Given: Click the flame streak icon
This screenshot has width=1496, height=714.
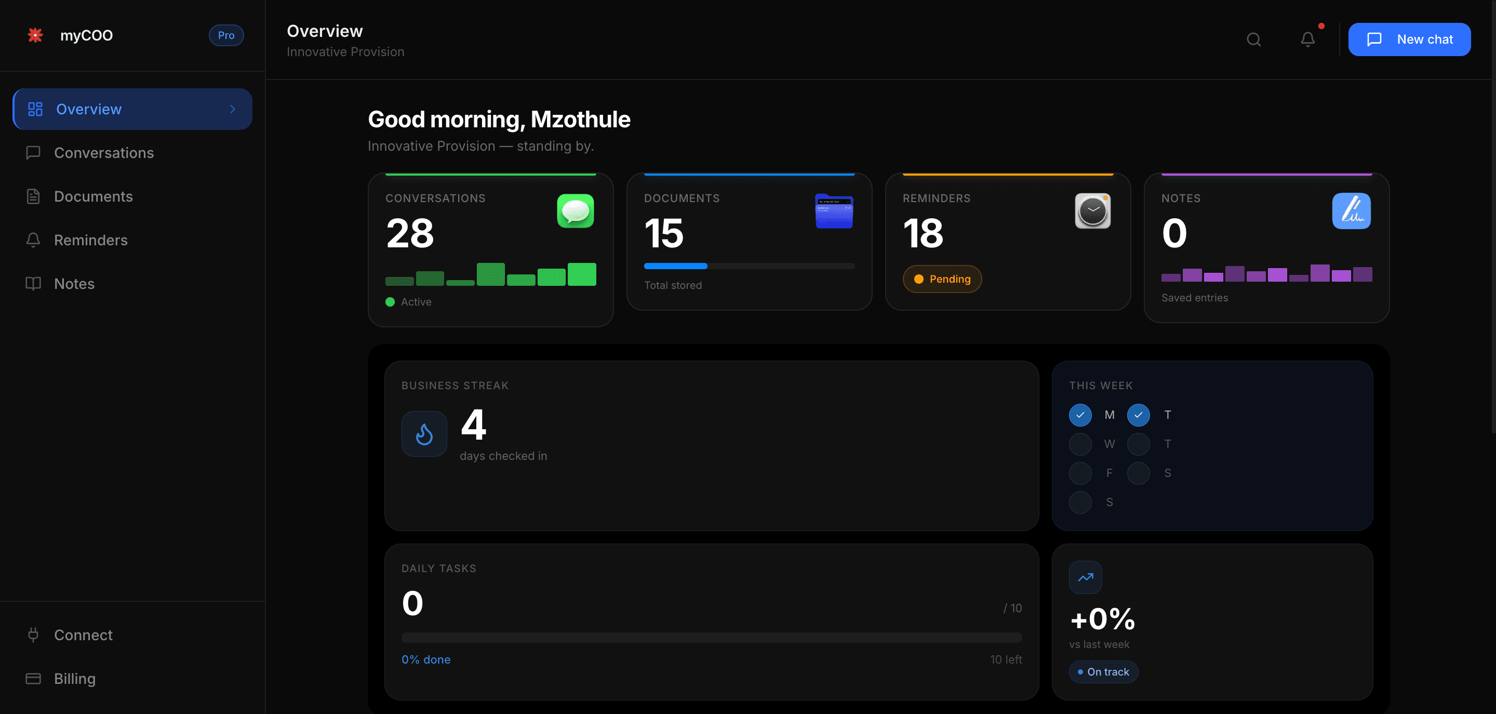Looking at the screenshot, I should point(424,434).
